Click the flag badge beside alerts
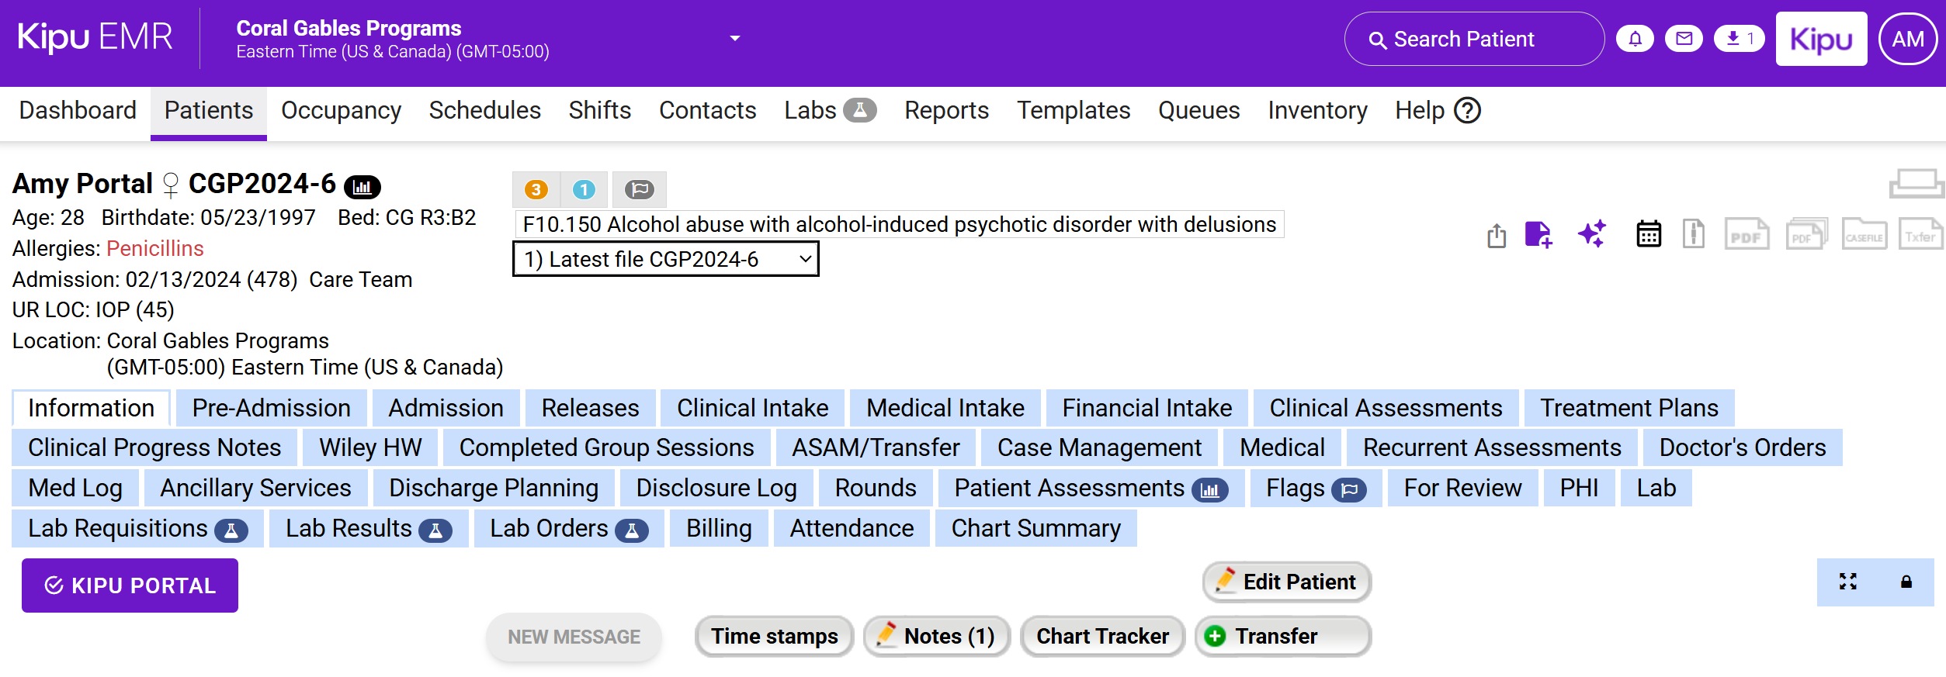The width and height of the screenshot is (1946, 677). (x=640, y=189)
